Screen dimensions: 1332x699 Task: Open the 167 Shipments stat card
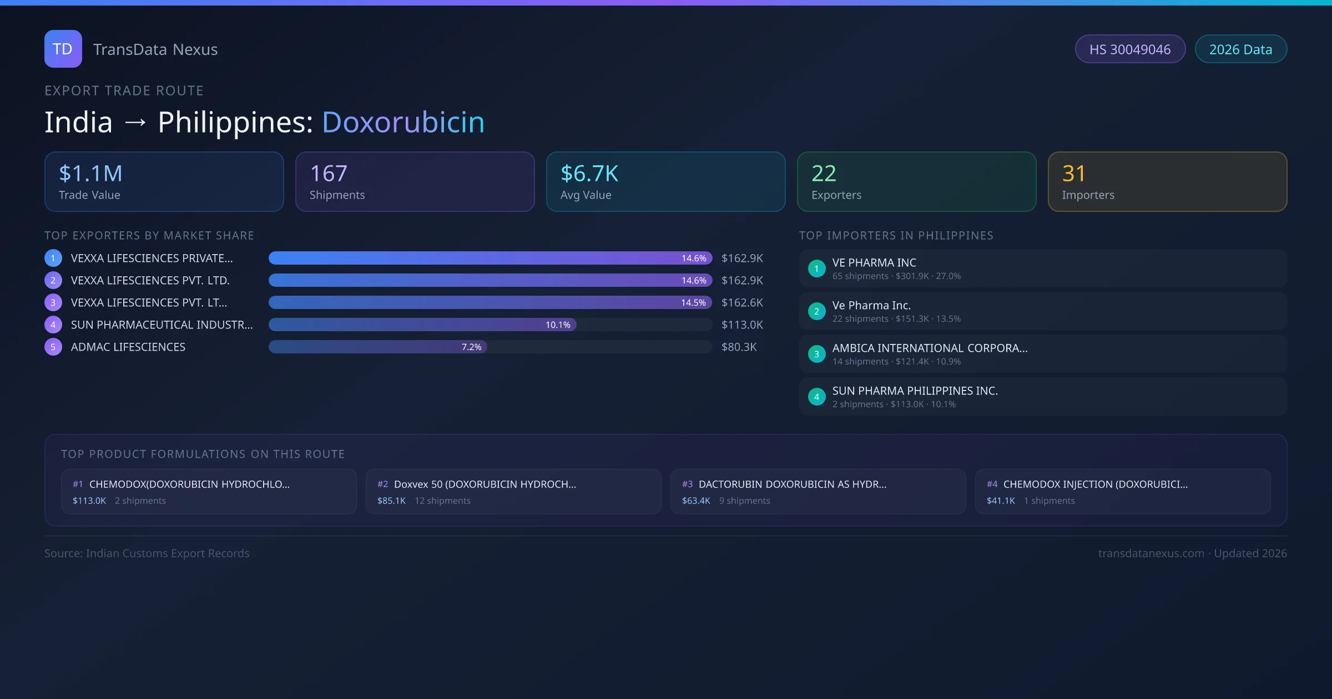[x=415, y=182]
